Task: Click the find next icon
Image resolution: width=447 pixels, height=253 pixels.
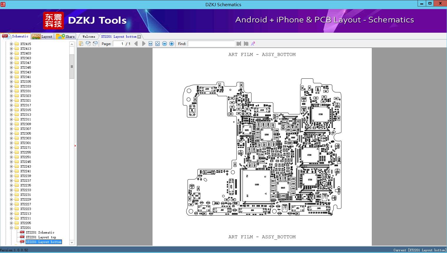Action: click(x=246, y=44)
